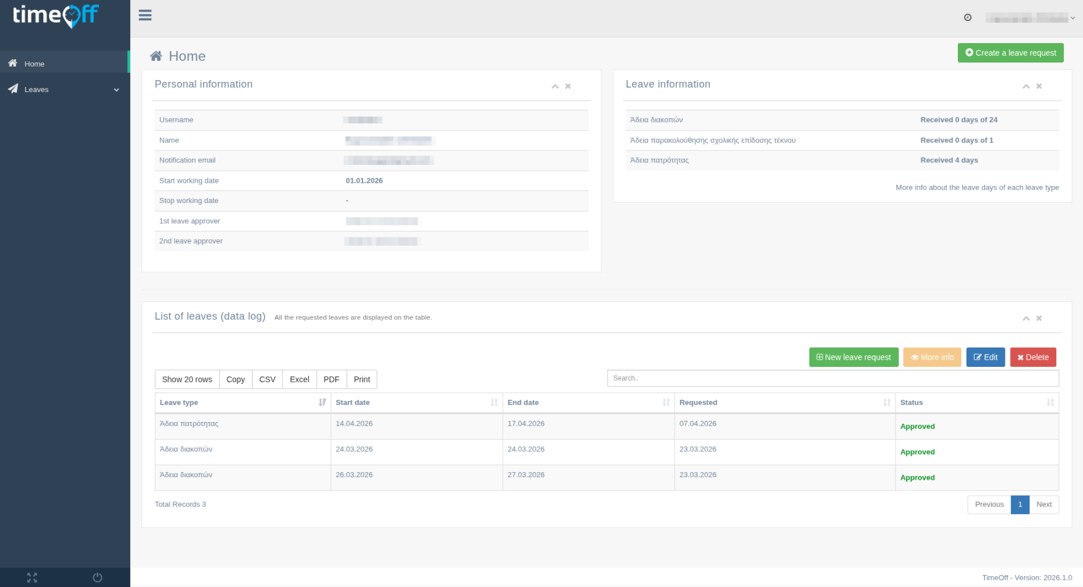The height and width of the screenshot is (587, 1083).
Task: Click the paper-plane icon next to Leaves
Action: pos(12,89)
